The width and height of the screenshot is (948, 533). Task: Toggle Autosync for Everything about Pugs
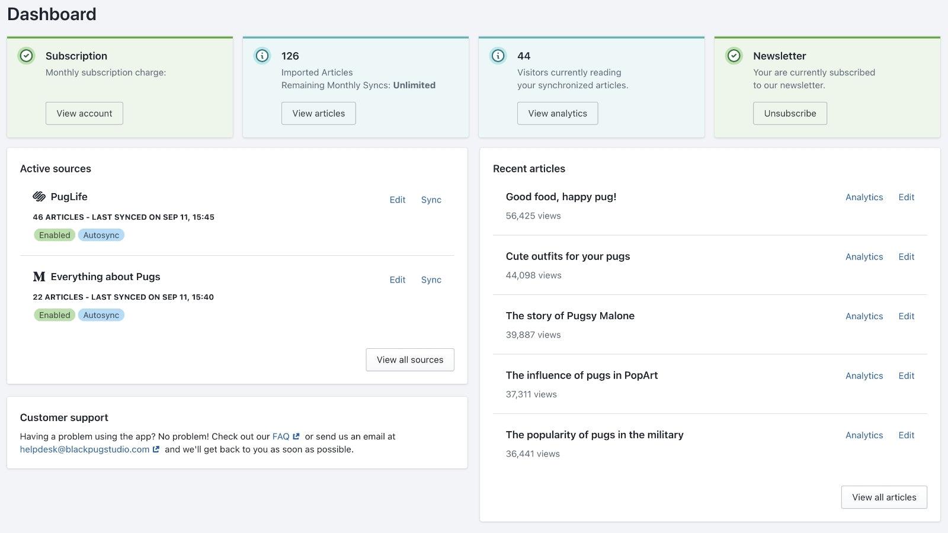point(101,314)
